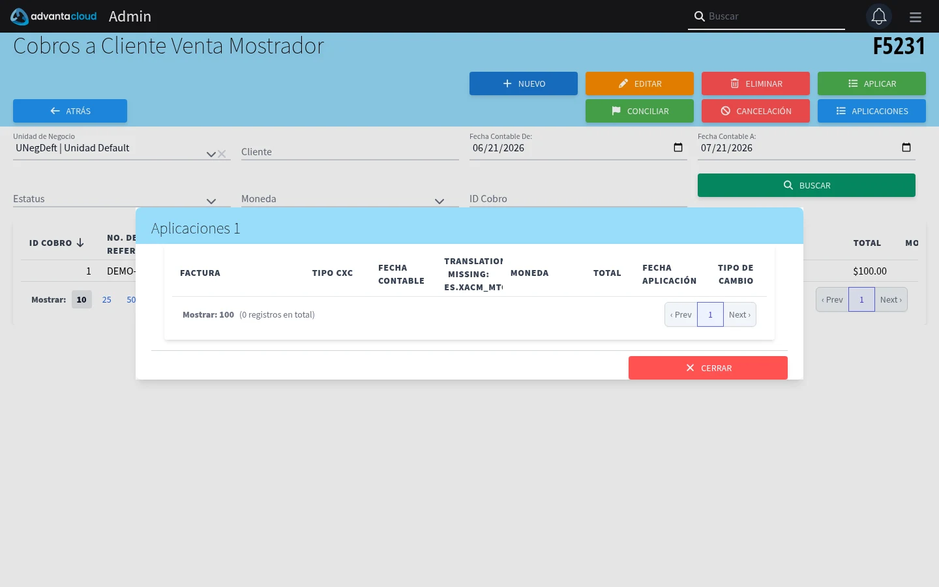Click the Fecha Contable A date value
This screenshot has width=939, height=587.
(x=726, y=148)
